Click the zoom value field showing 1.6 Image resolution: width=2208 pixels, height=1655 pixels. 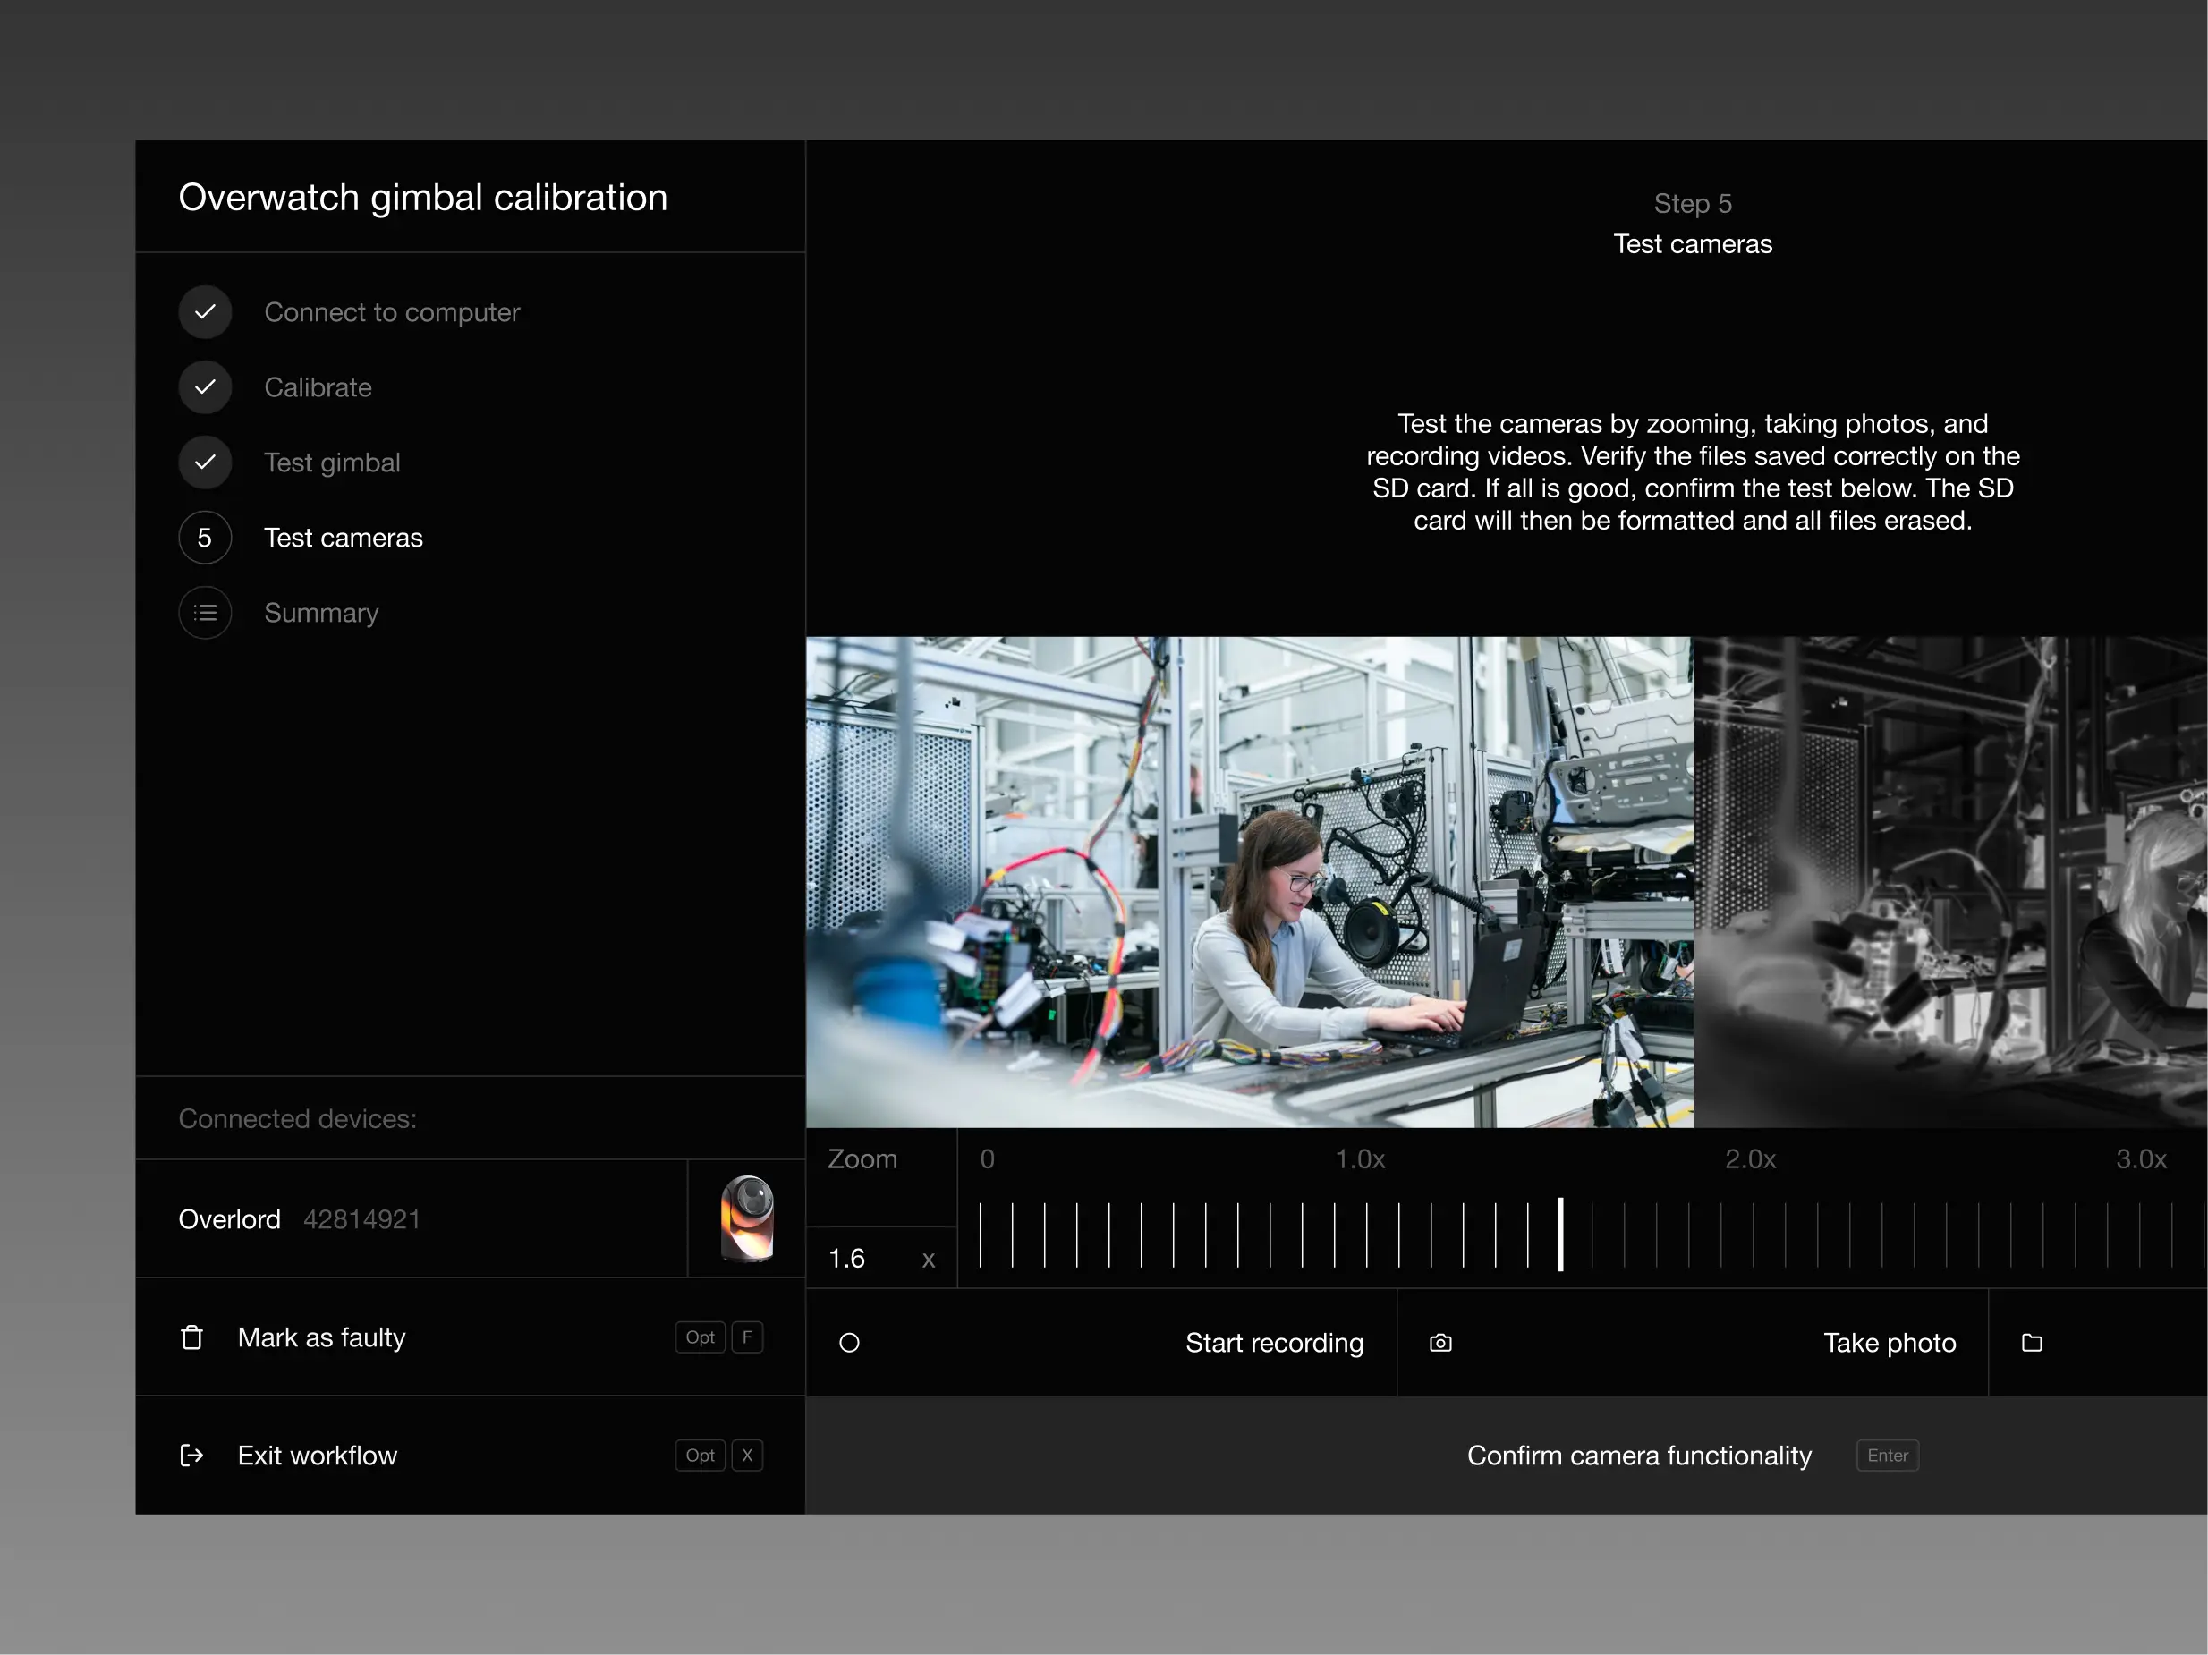[x=881, y=1258]
